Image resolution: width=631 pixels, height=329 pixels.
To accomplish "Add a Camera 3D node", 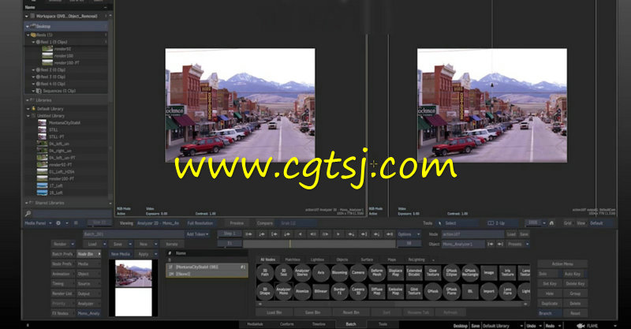I will tap(358, 291).
